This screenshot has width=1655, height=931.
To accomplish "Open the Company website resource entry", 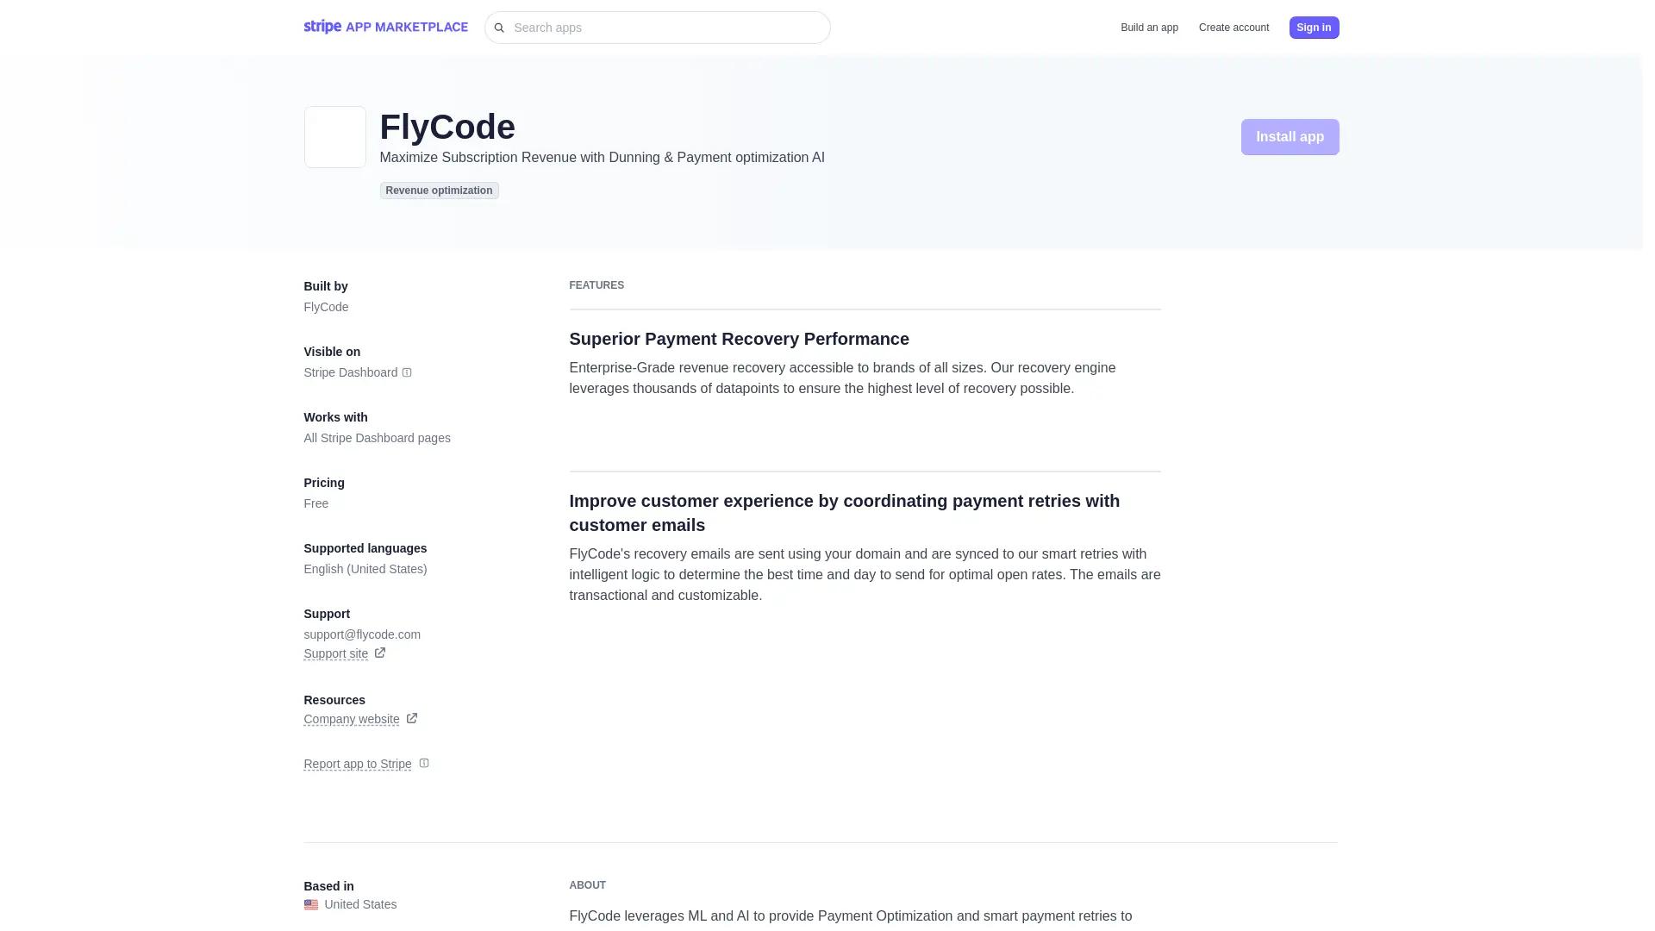I will [x=351, y=719].
